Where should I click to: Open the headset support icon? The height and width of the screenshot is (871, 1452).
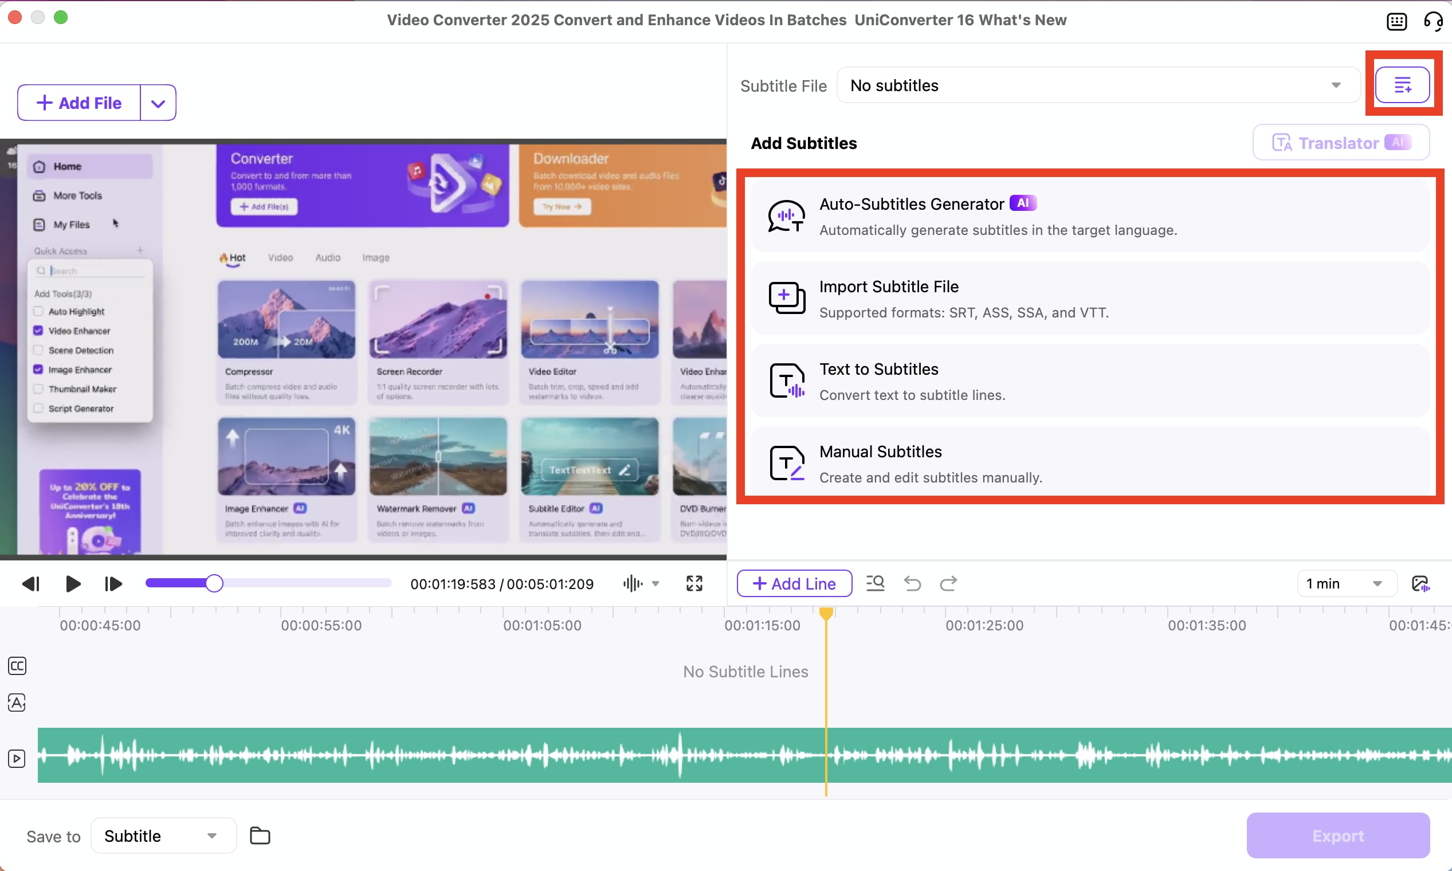click(x=1433, y=21)
